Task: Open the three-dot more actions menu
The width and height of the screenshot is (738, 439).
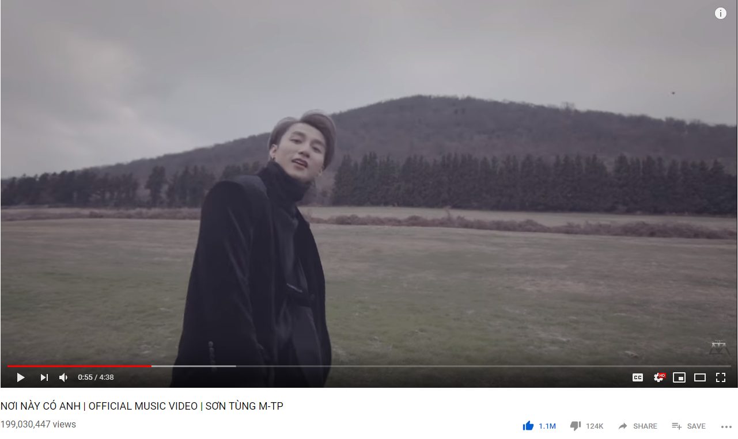Action: pos(726,426)
